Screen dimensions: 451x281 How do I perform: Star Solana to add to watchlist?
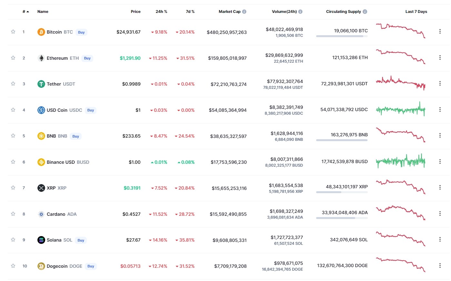[13, 240]
